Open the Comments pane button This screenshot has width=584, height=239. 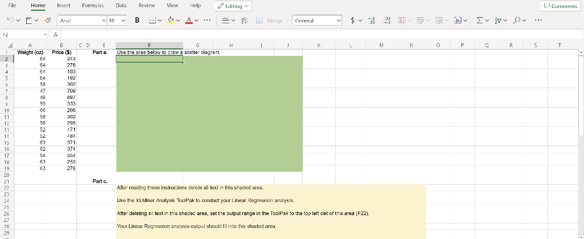[561, 6]
